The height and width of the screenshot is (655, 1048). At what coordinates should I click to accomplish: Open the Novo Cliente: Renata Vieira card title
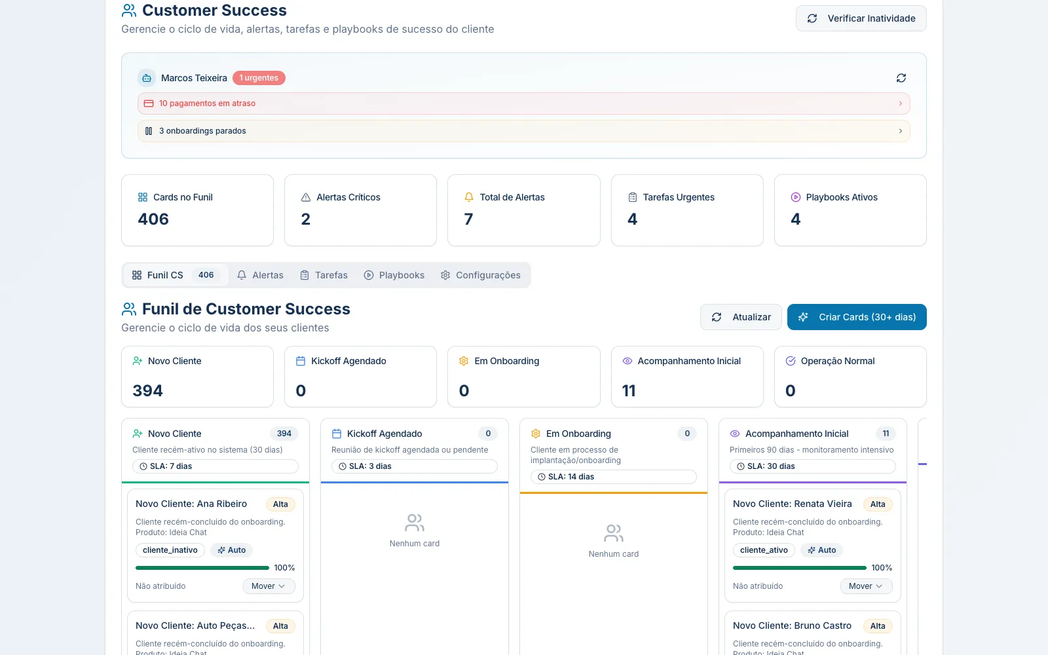793,504
